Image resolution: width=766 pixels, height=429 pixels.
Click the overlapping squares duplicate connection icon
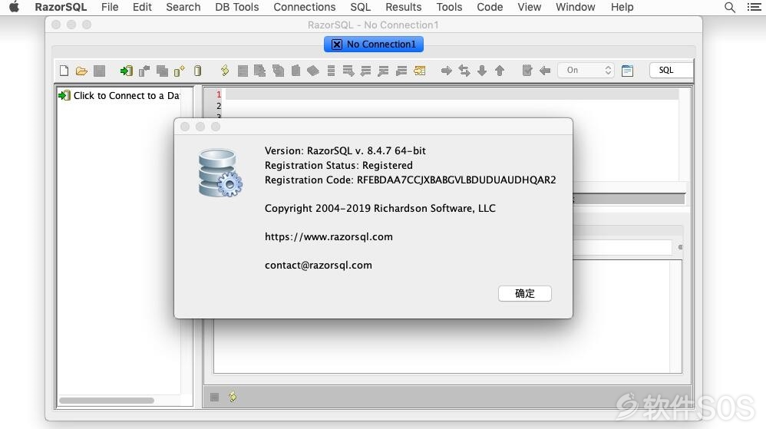[x=162, y=71]
